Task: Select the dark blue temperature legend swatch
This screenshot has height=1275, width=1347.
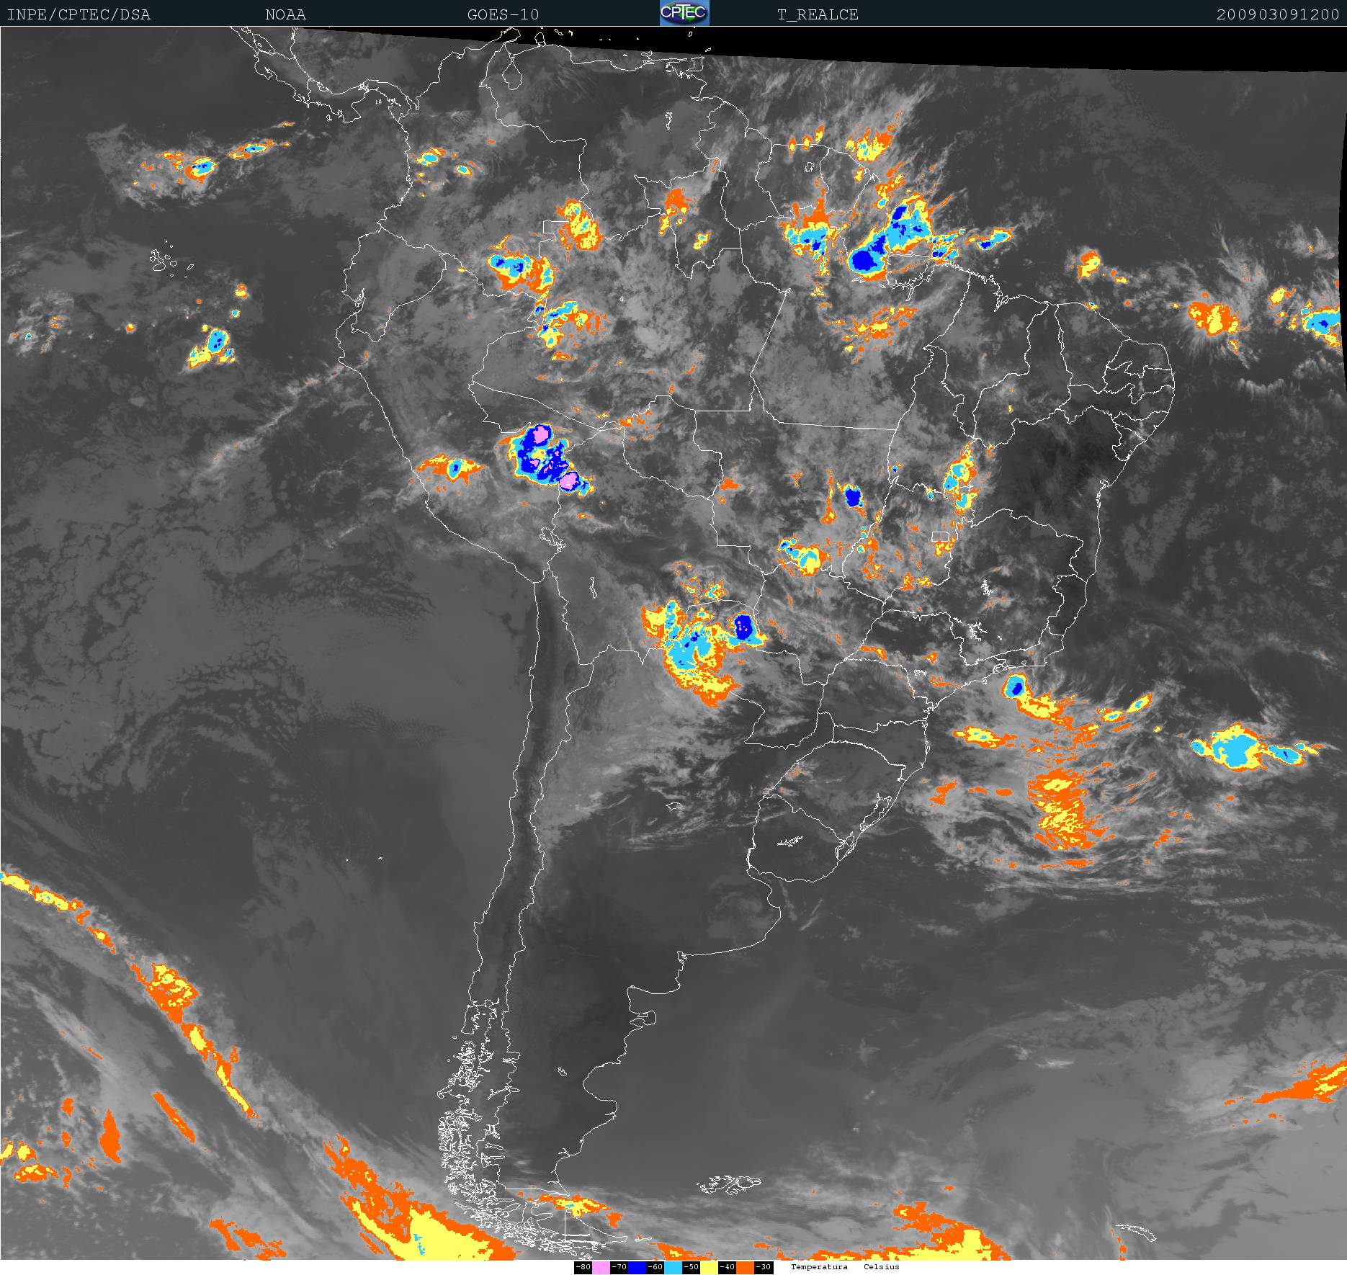Action: tap(637, 1268)
